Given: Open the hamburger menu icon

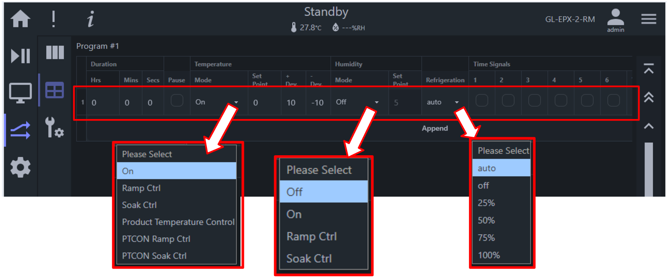Looking at the screenshot, I should pos(648,19).
